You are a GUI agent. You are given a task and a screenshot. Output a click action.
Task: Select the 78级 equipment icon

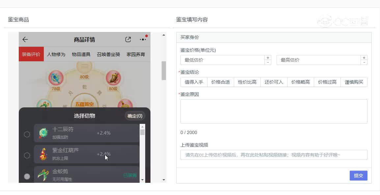pos(56,78)
